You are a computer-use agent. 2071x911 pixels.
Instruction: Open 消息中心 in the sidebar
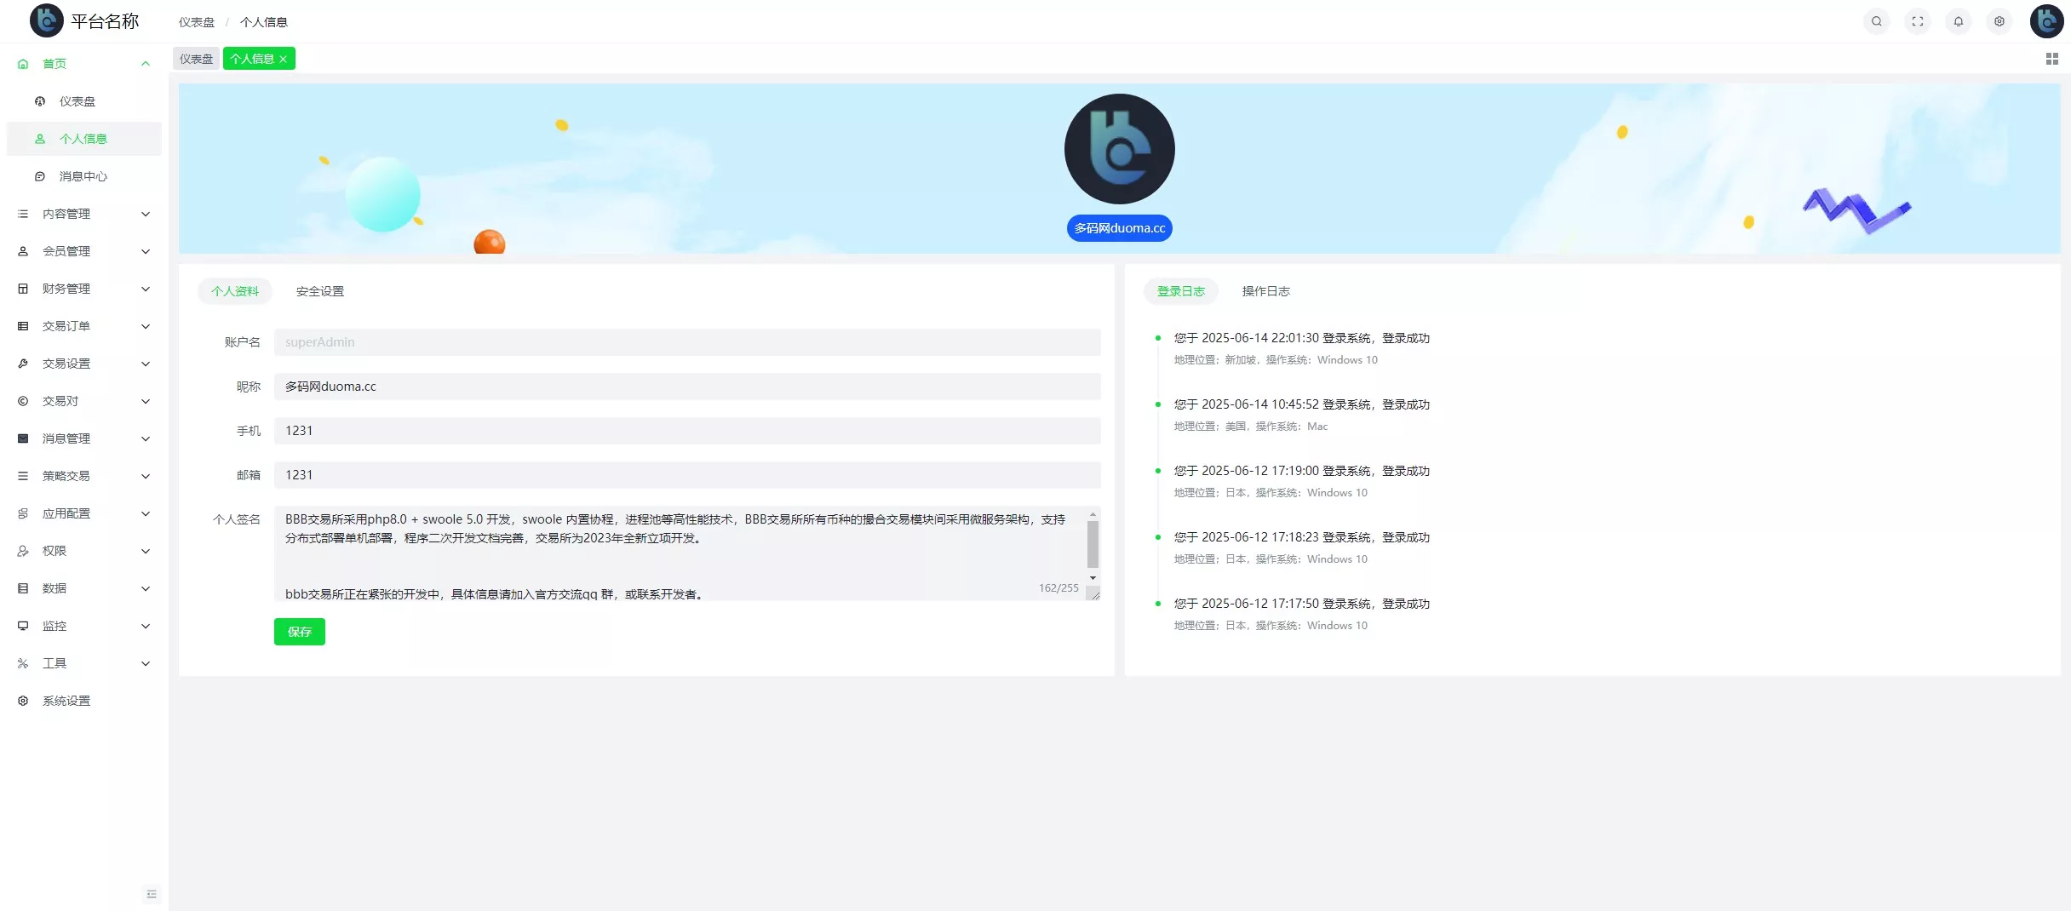[83, 176]
